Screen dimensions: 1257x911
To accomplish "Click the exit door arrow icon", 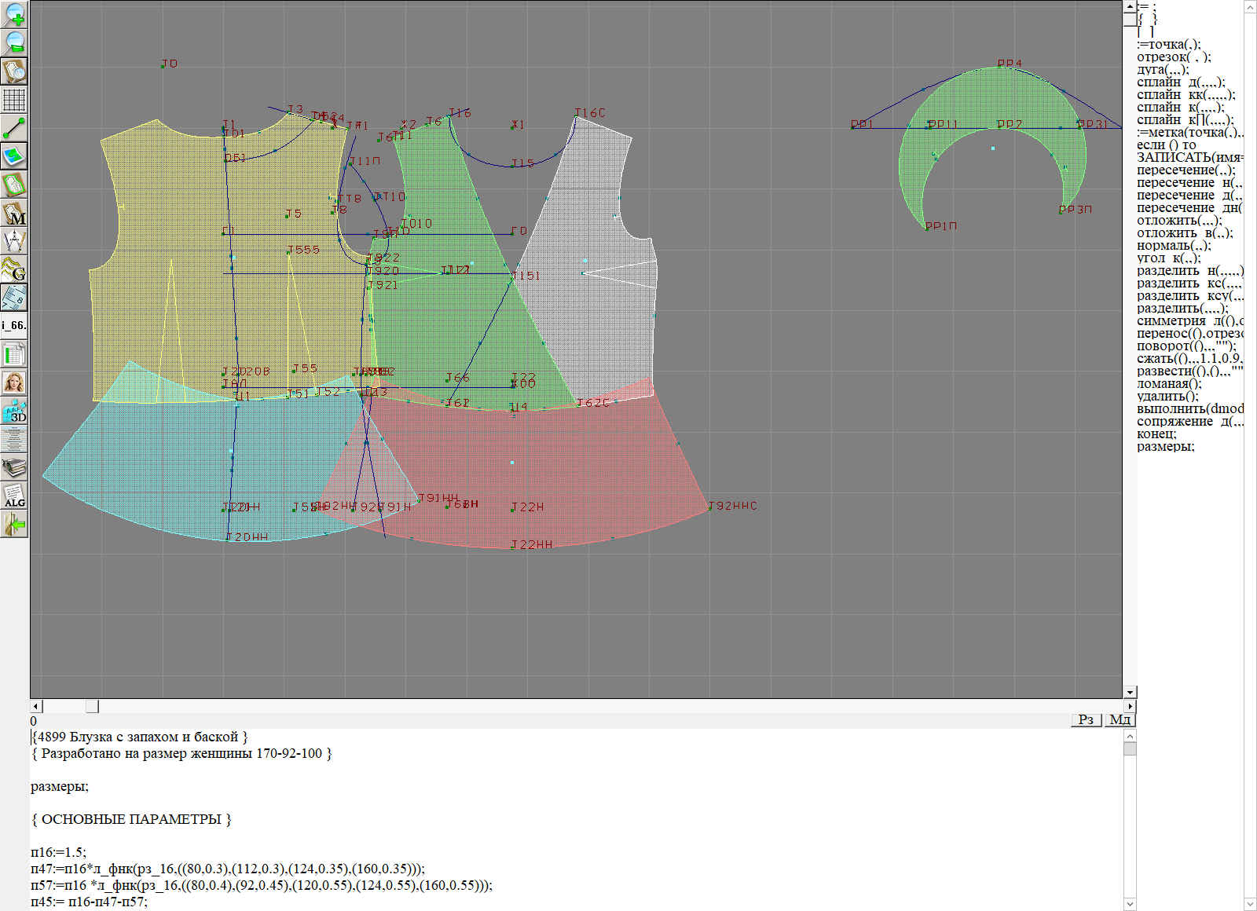I will (x=14, y=524).
